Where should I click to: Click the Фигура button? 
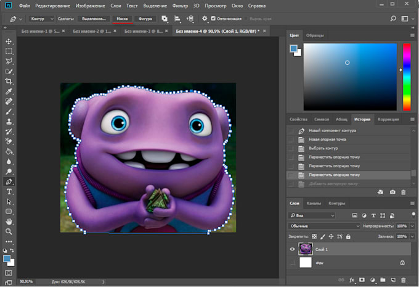[145, 19]
